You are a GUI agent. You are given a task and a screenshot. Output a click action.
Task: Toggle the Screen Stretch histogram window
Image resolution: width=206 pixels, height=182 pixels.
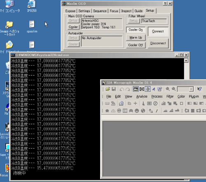[x=136, y=89]
